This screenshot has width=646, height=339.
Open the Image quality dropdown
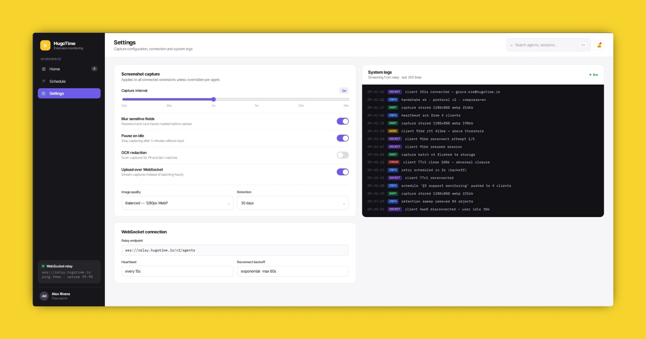(177, 203)
